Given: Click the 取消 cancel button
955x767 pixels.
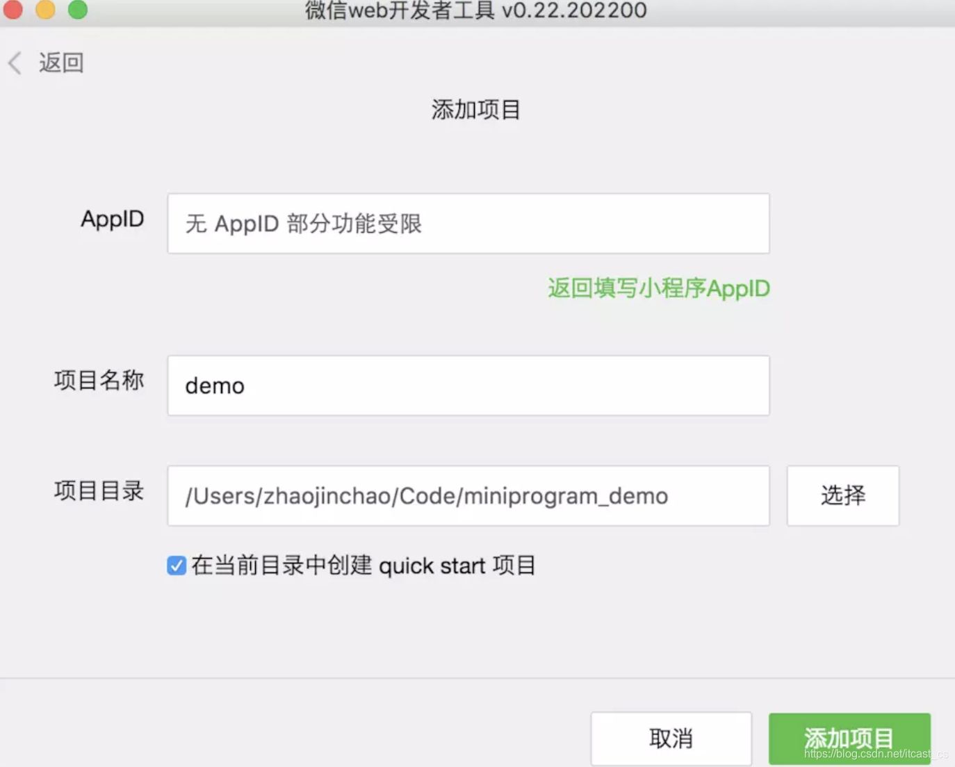Looking at the screenshot, I should [x=671, y=739].
